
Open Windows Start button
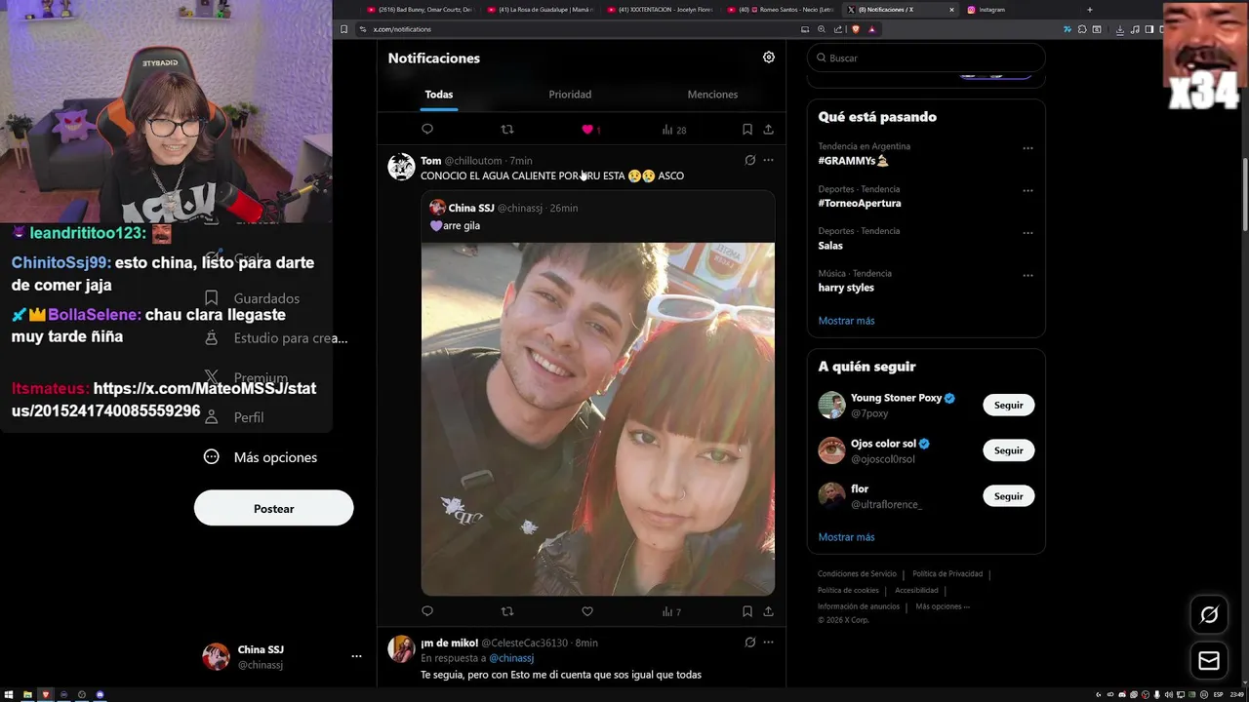tap(8, 695)
